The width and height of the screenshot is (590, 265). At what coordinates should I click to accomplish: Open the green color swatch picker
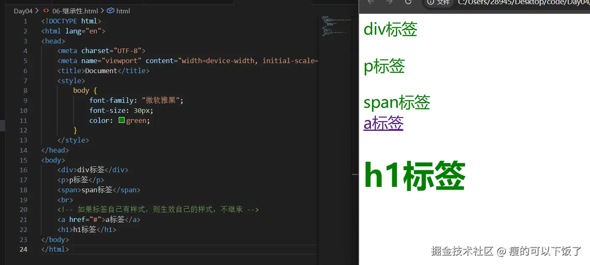122,120
